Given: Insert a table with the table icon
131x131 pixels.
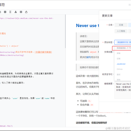Looking at the screenshot, I should pyautogui.click(x=5, y=12).
